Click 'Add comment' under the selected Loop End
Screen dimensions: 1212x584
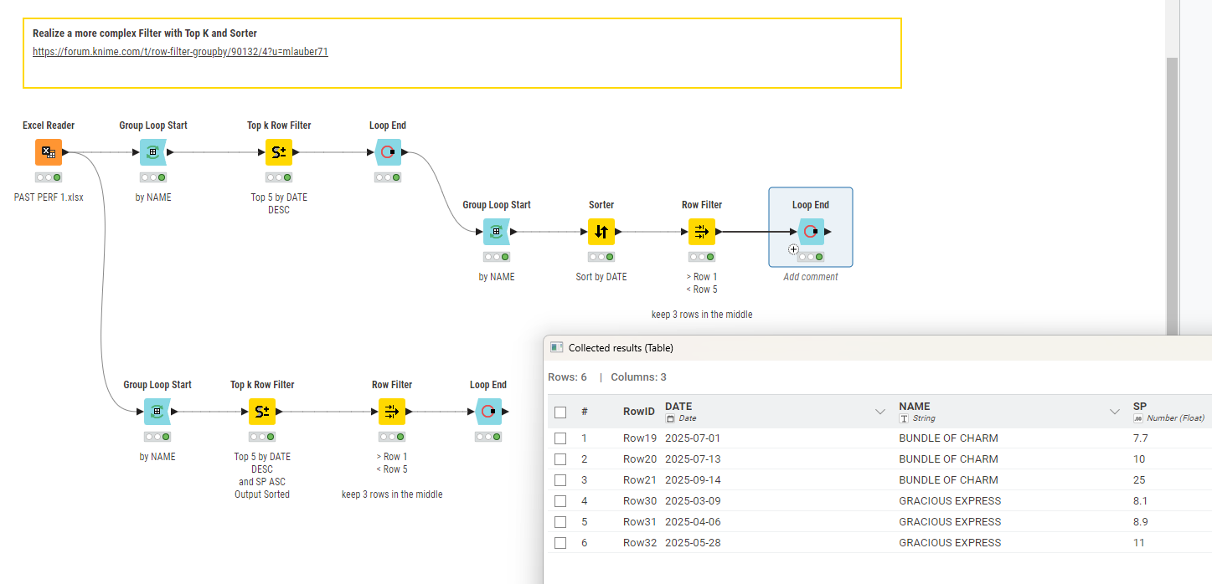(810, 277)
